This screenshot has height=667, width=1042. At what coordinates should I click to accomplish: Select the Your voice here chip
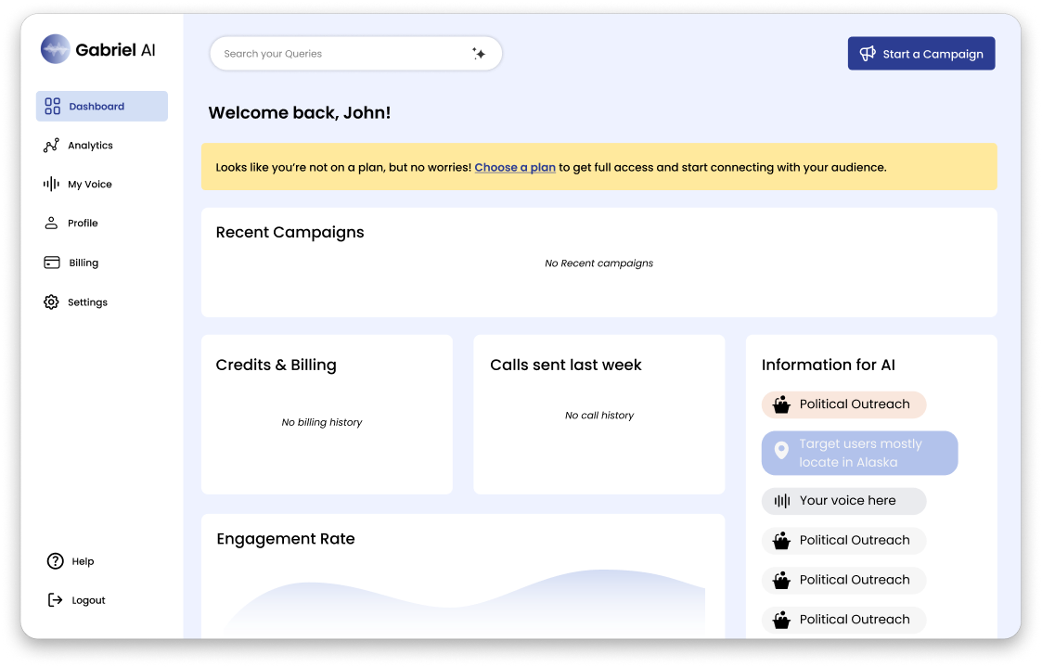tap(844, 501)
